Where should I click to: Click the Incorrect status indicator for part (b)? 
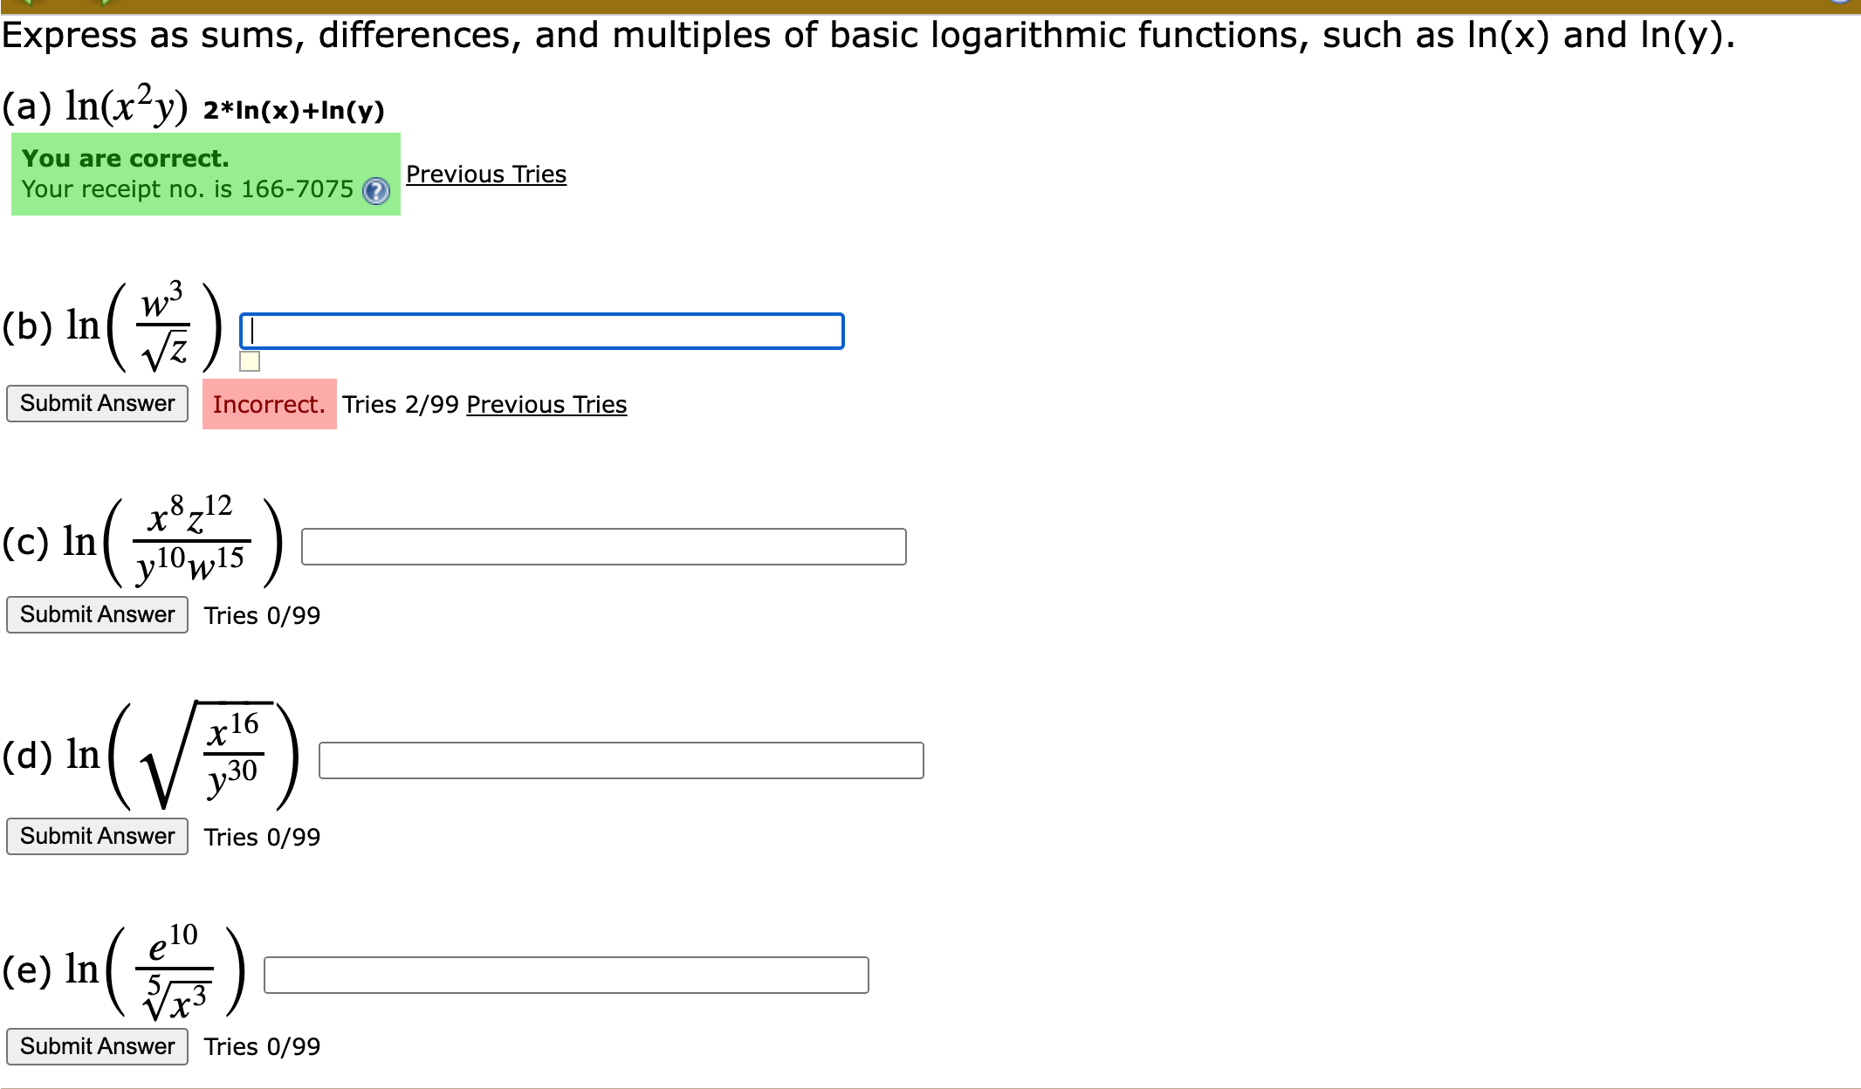269,404
